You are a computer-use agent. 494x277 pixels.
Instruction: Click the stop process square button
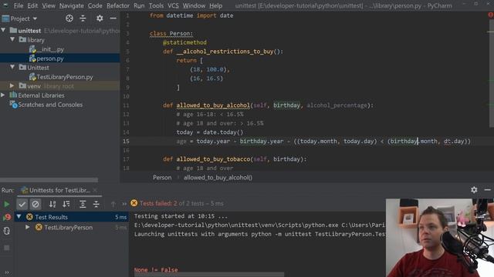pos(7,248)
